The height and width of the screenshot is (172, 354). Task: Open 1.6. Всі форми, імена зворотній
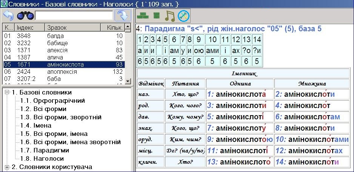tap(71, 142)
